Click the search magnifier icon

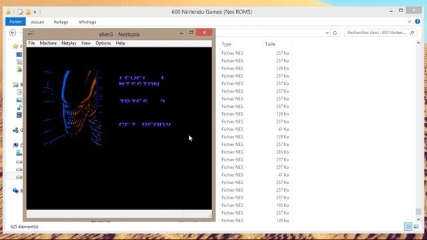[x=412, y=33]
